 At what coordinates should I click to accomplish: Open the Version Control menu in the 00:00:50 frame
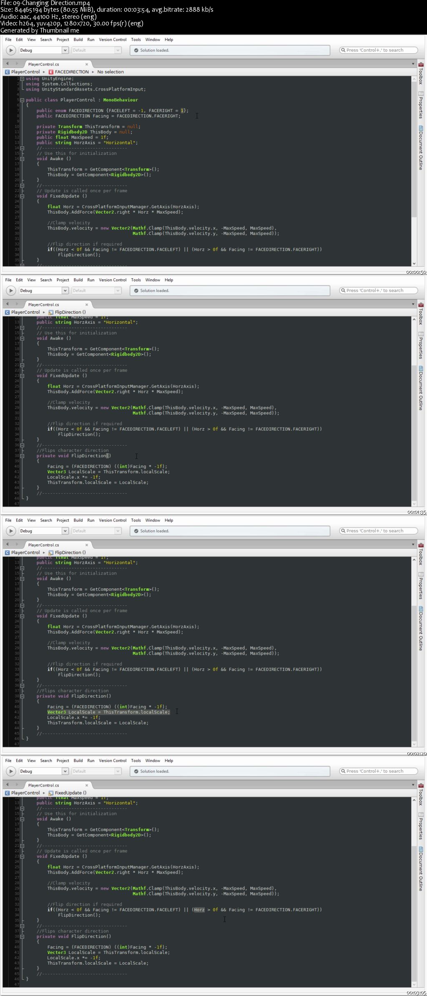click(113, 40)
